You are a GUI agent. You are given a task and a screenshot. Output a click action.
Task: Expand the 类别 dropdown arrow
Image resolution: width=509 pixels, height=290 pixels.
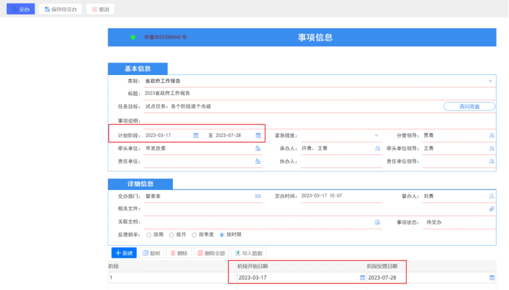(490, 81)
